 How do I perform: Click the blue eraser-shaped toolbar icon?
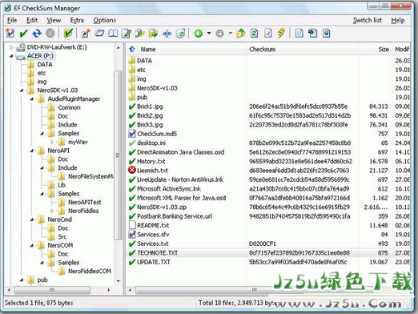(99, 34)
